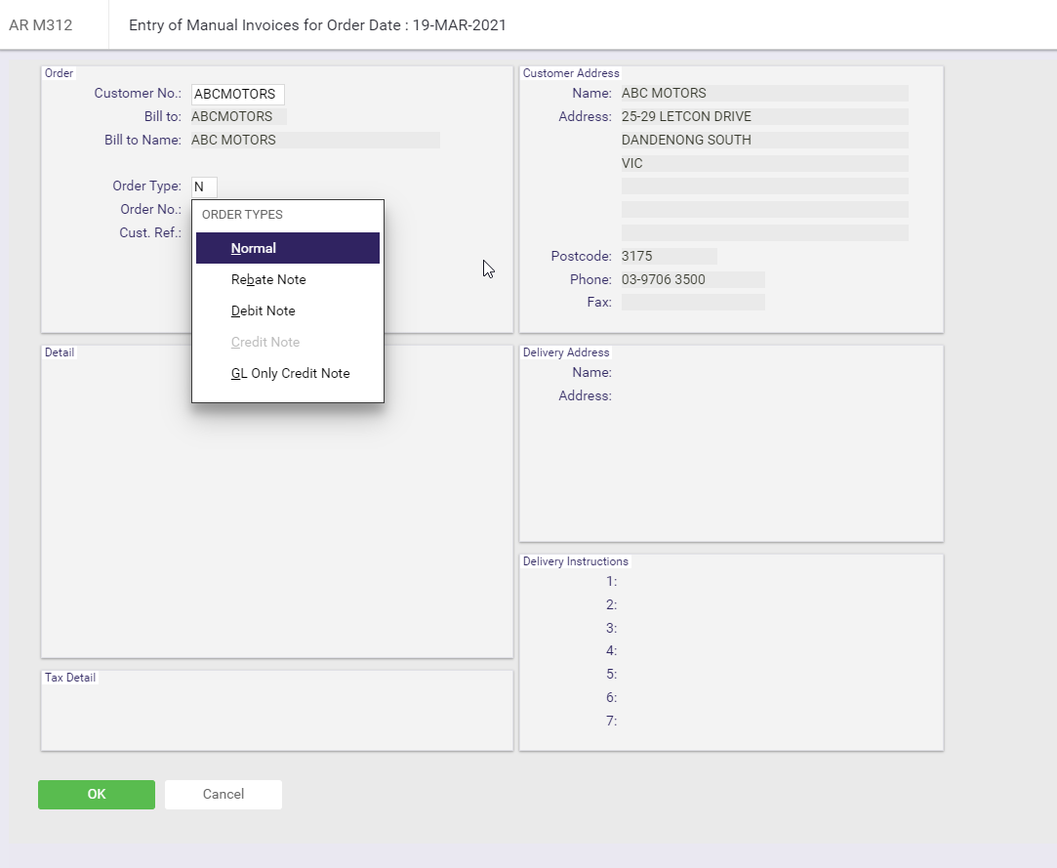The width and height of the screenshot is (1057, 868).
Task: Click the Order No. label
Action: [150, 209]
